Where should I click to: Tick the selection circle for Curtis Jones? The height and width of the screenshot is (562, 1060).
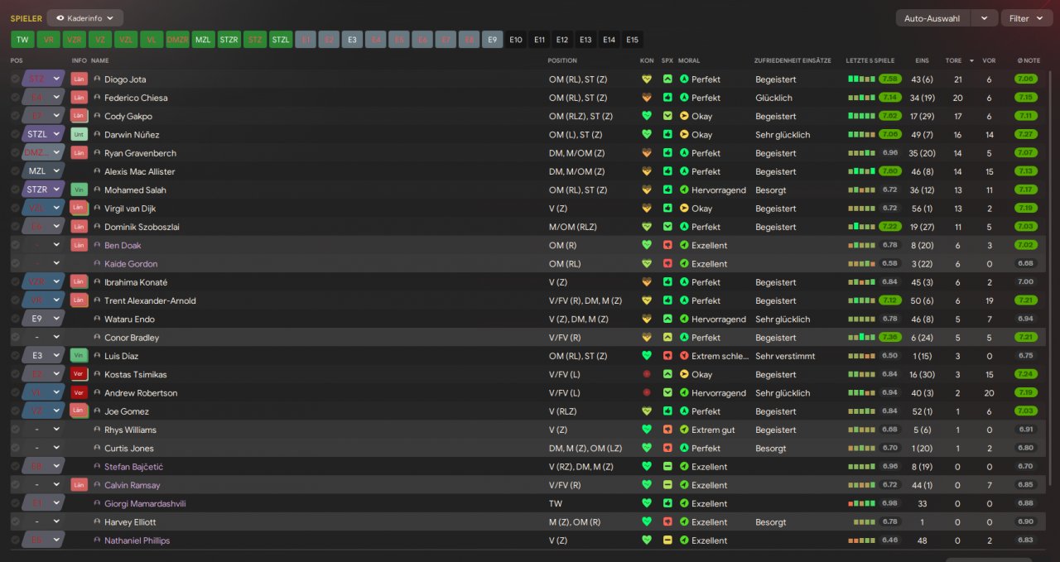pos(15,449)
